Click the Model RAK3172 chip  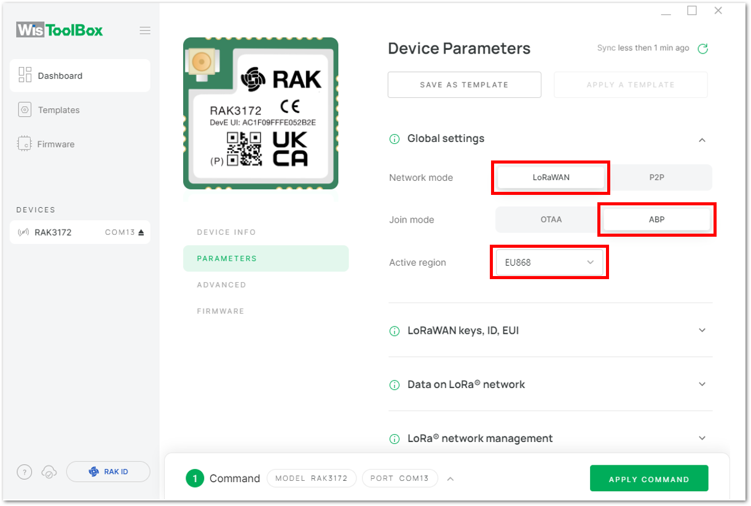point(312,478)
